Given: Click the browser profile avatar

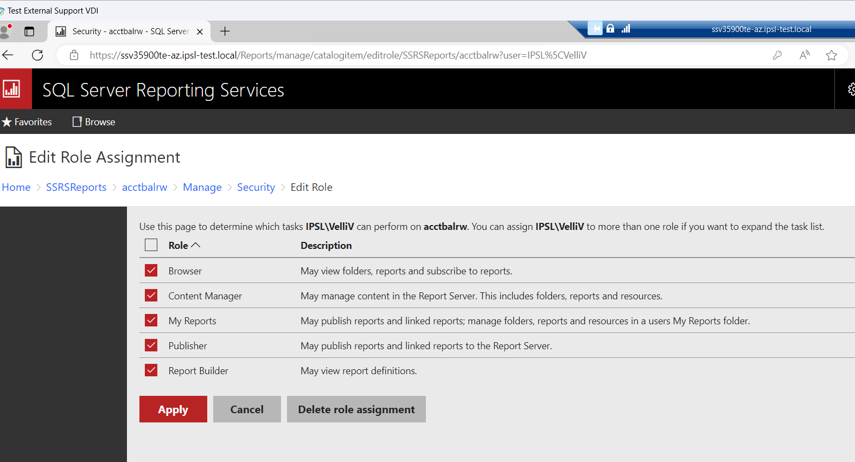Looking at the screenshot, I should [6, 31].
